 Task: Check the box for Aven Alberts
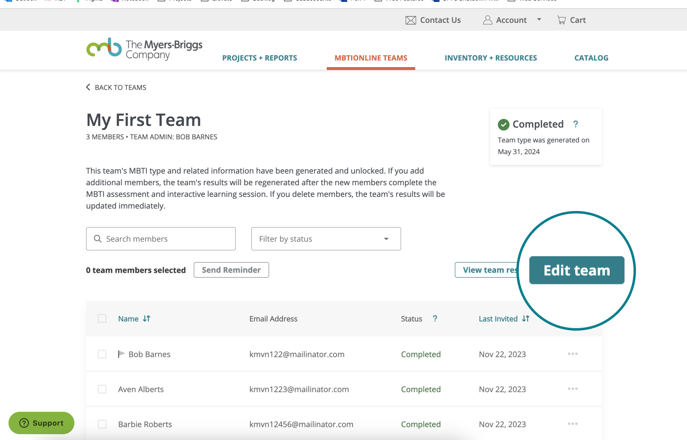pos(102,389)
